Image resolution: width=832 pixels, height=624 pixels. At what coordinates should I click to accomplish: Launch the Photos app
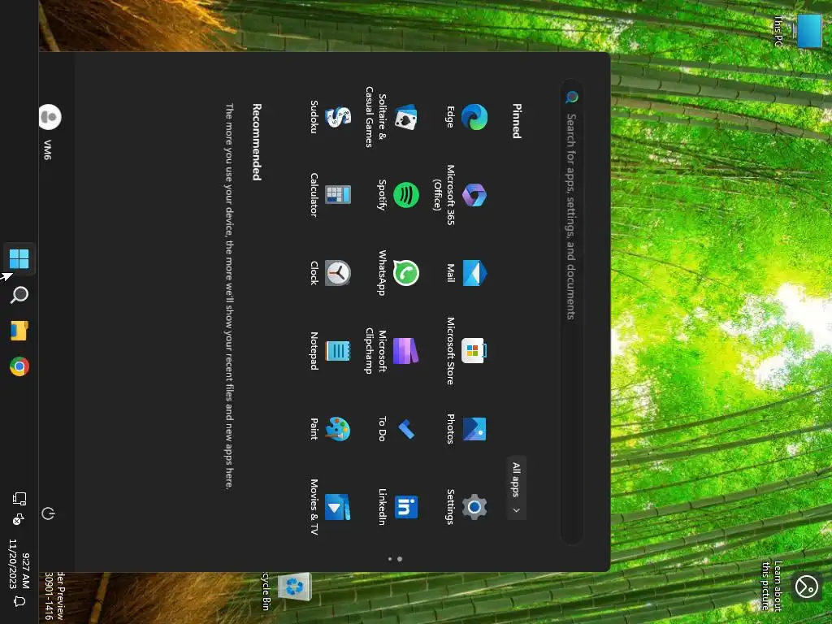467,429
